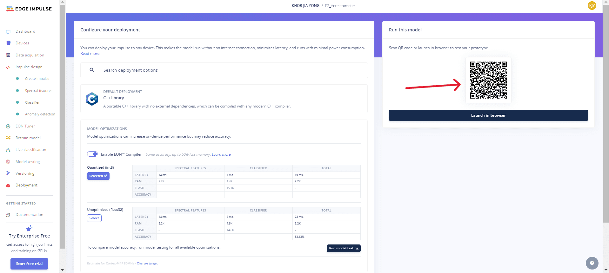Click the Quantized (int8) Selected button
This screenshot has height=273, width=609.
tap(98, 176)
